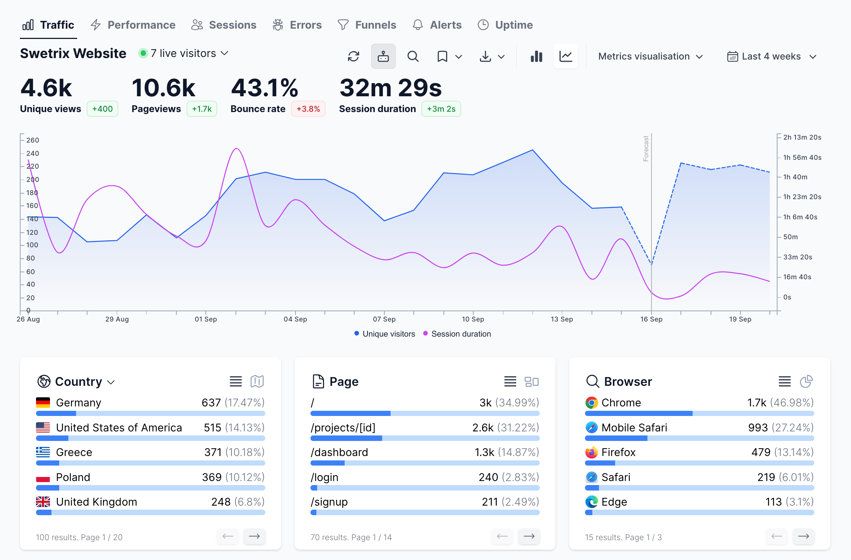Viewport: 851px width, 560px height.
Task: Filter by /login page row
Action: pos(425,480)
